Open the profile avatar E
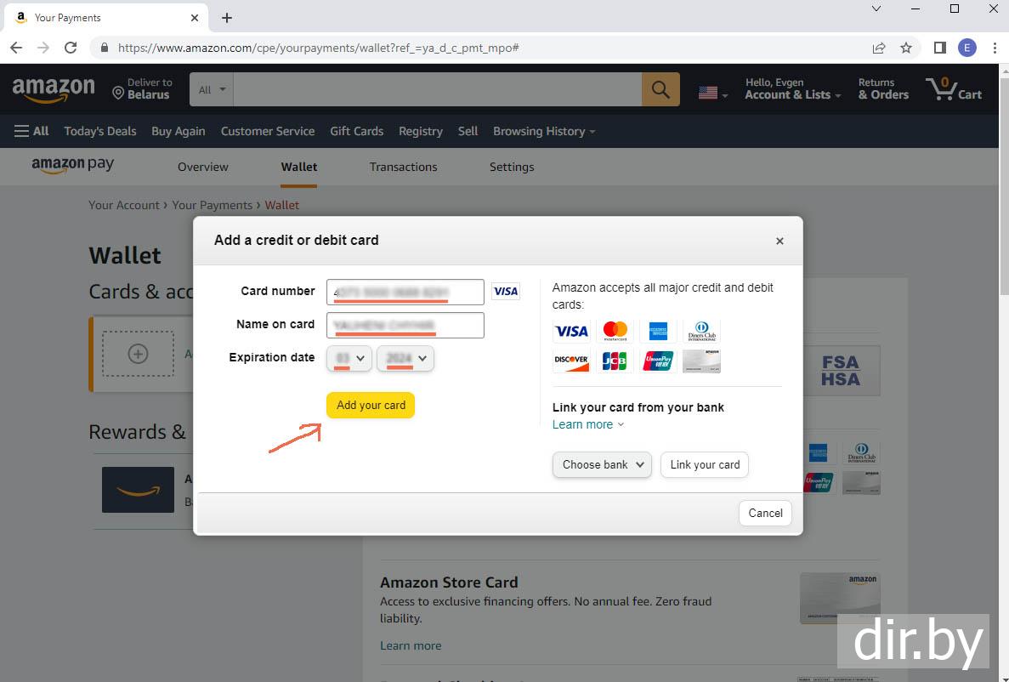 967,48
